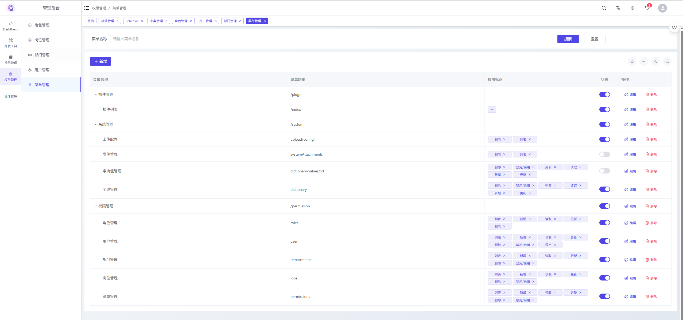Image resolution: width=683 pixels, height=320 pixels.
Task: Switch to the 基础 tab
Action: pos(90,21)
